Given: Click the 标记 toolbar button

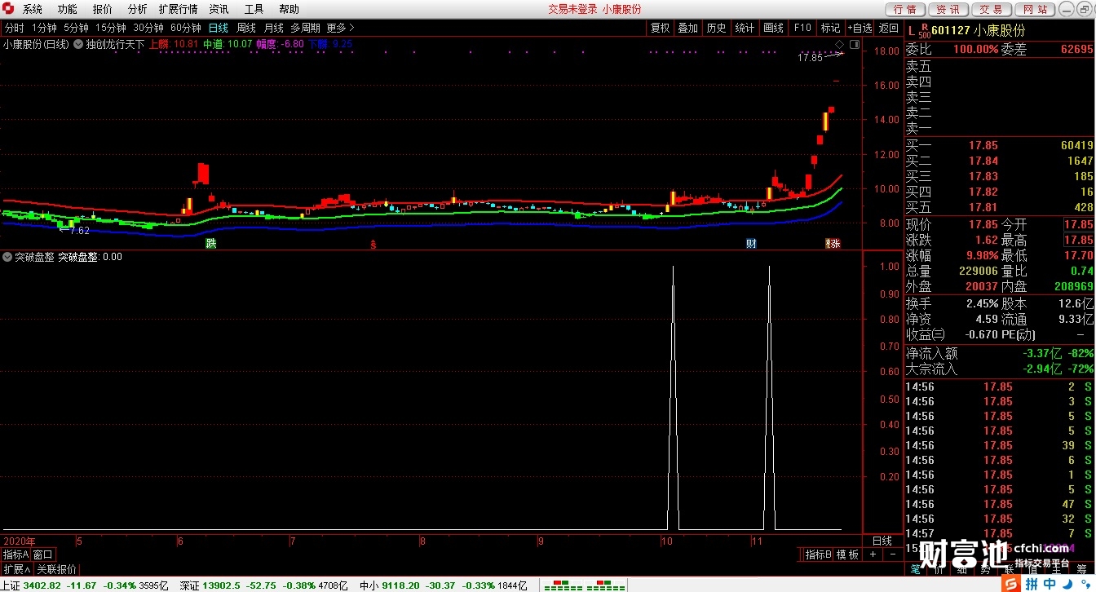Looking at the screenshot, I should coord(830,28).
